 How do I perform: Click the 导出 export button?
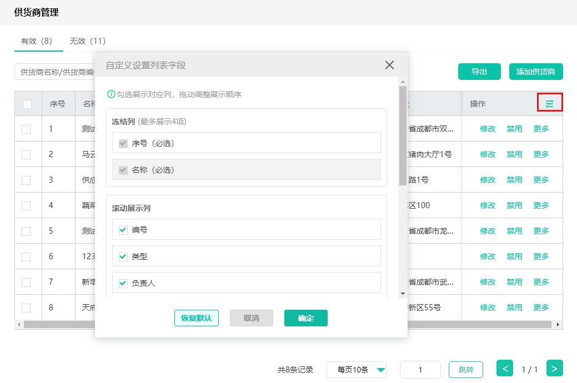click(x=479, y=72)
